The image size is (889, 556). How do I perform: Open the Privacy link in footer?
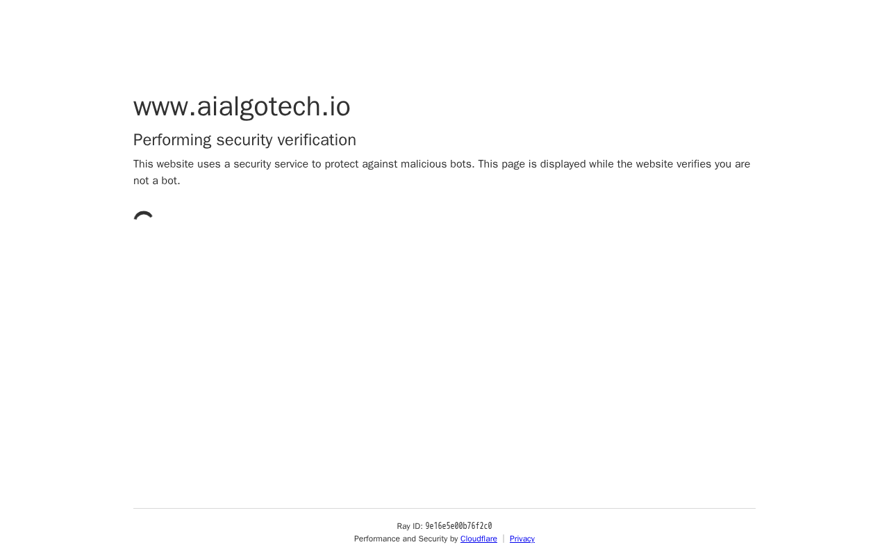pos(522,539)
